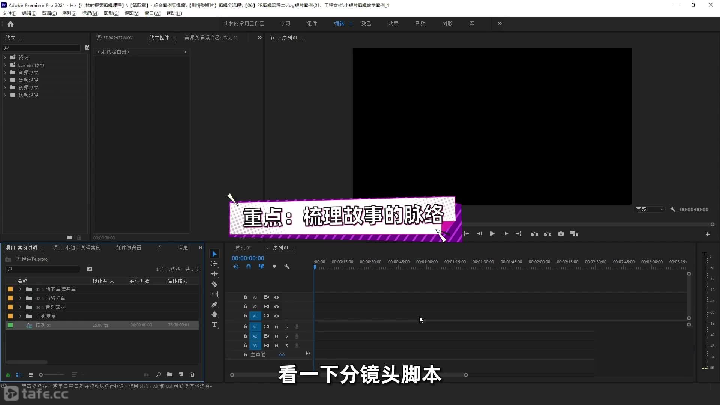The image size is (720, 405).
Task: Click Delete trash icon in Project panel
Action: [192, 374]
